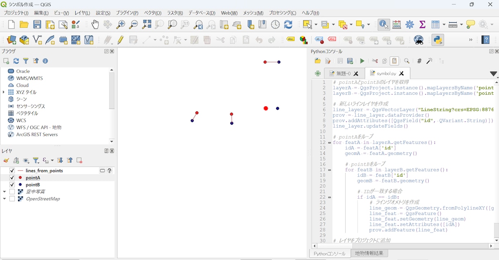Click the Layer Styling brush icon in Layers panel

click(6, 161)
